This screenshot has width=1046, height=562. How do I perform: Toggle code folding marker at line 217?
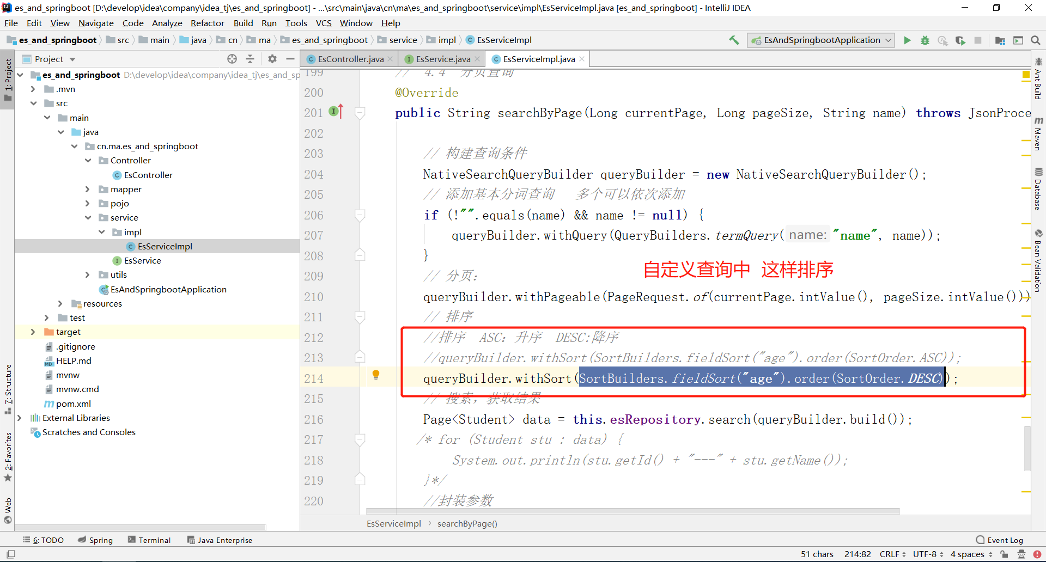(360, 439)
